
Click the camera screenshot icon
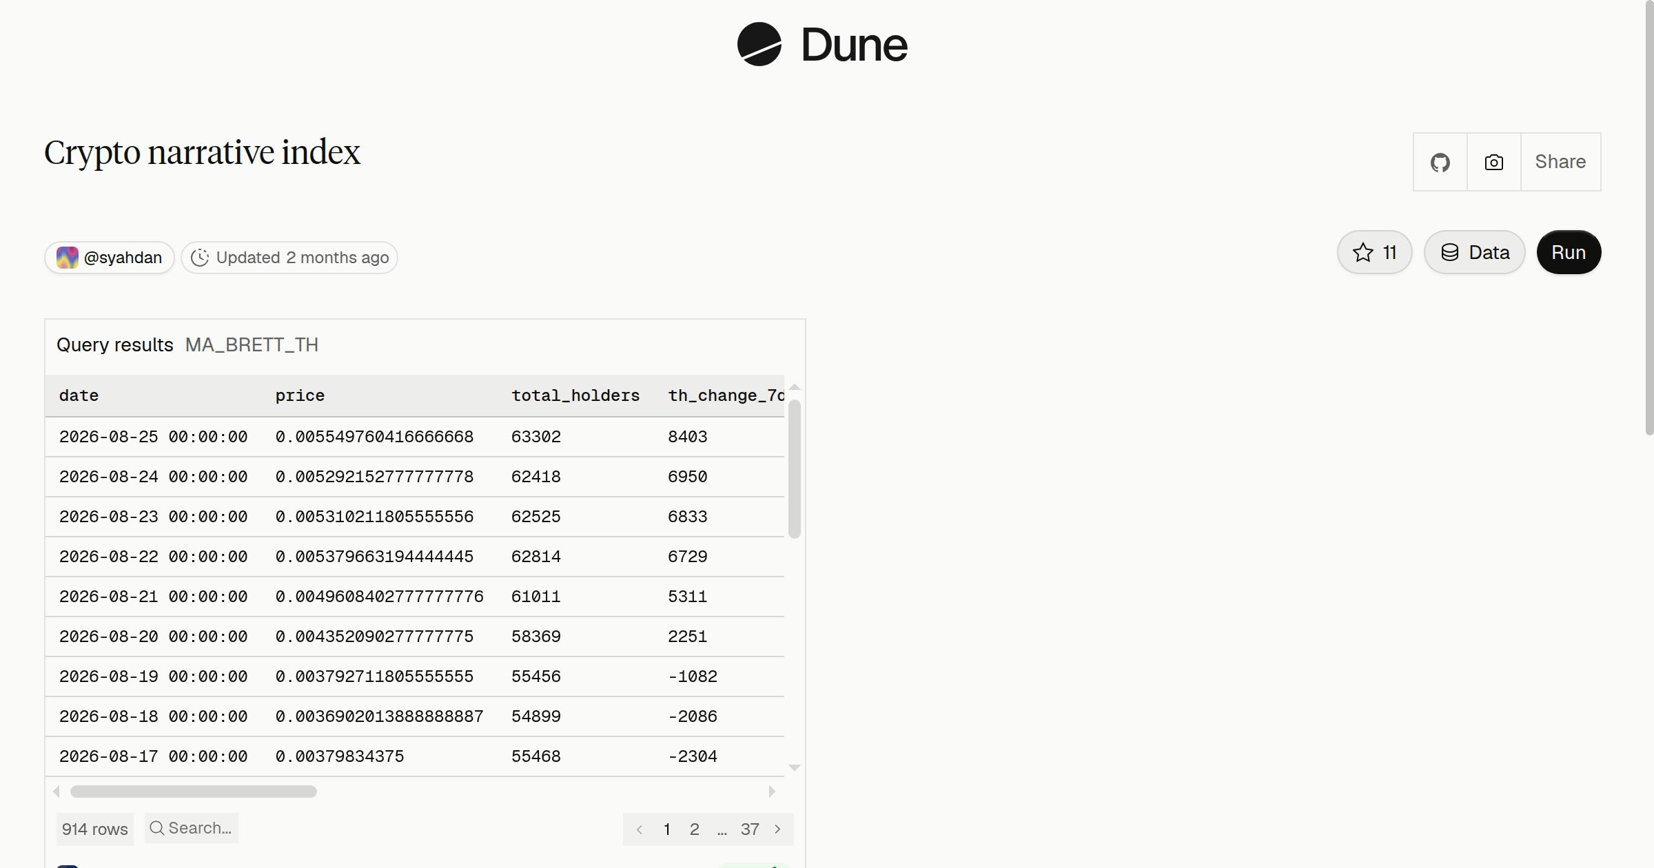click(1493, 162)
